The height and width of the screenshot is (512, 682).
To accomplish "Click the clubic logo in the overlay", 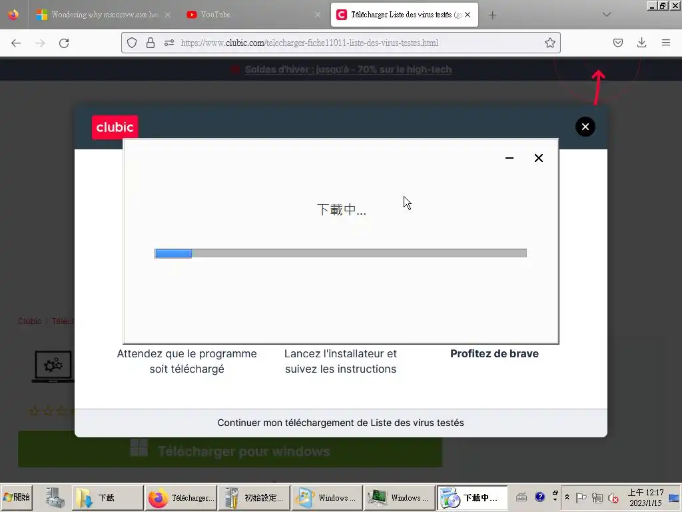I will click(115, 127).
